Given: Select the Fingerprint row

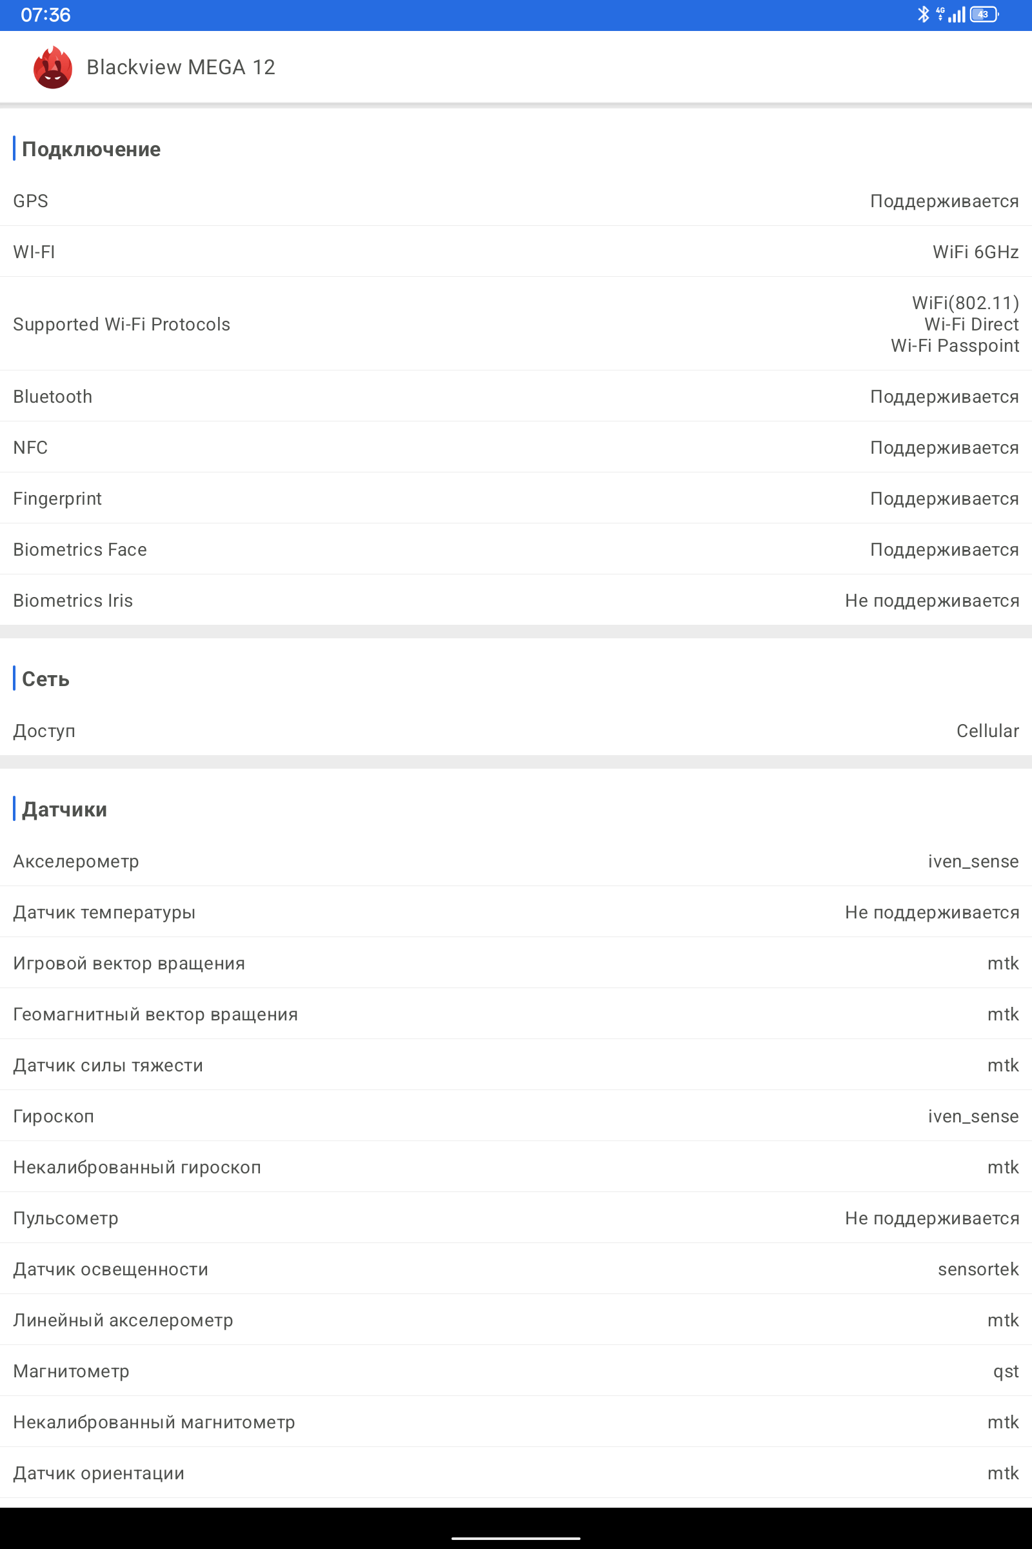Looking at the screenshot, I should [x=516, y=498].
